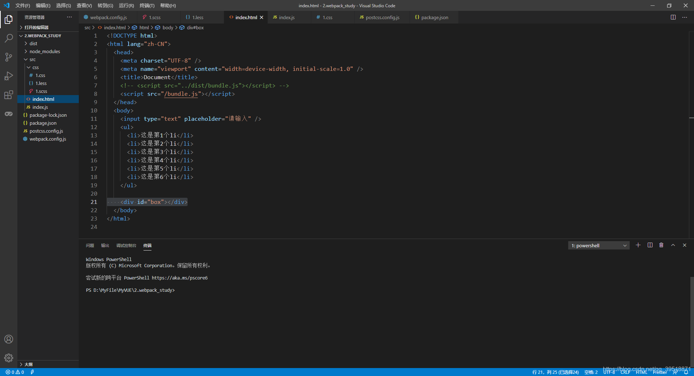The width and height of the screenshot is (694, 376).
Task: Close the index.html editor tab
Action: [261, 17]
